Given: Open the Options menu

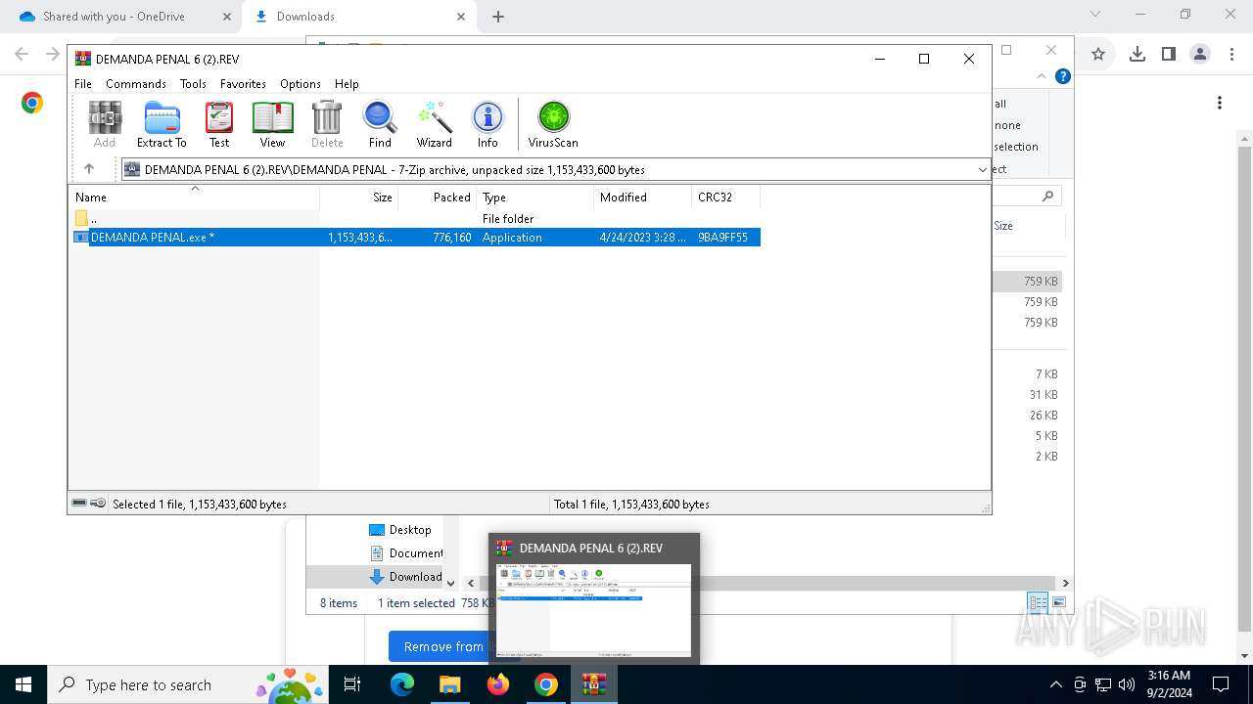Looking at the screenshot, I should tap(301, 84).
